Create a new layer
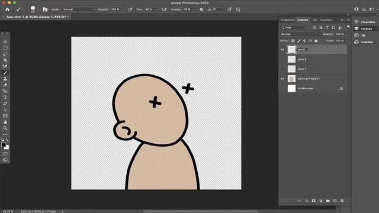This screenshot has height=213, width=379. coord(335,201)
